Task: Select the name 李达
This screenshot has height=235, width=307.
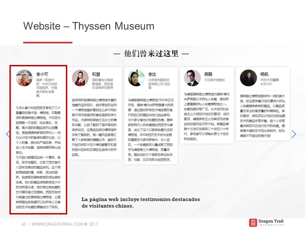Action: coord(152,74)
